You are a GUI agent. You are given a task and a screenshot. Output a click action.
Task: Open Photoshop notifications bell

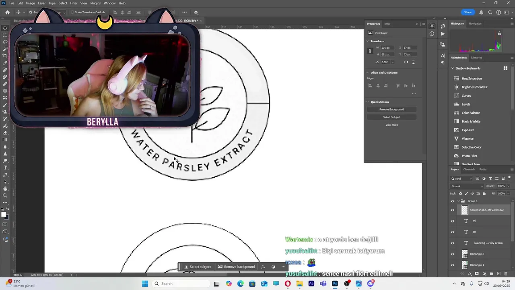coord(481,12)
